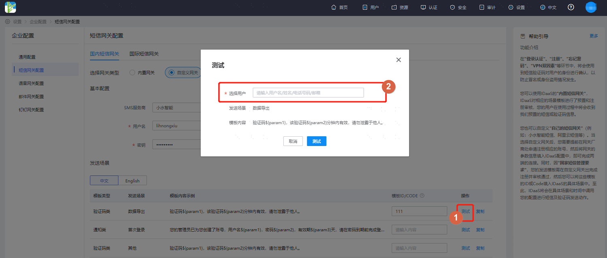Click blue 测试 button in dialog
Image resolution: width=607 pixels, height=258 pixels.
pos(316,141)
